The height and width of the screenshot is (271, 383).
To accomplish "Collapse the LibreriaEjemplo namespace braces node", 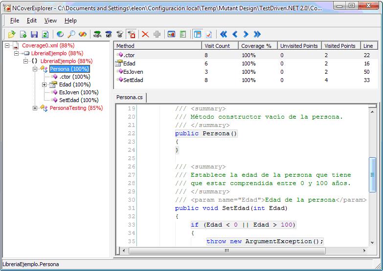I will pyautogui.click(x=25, y=61).
